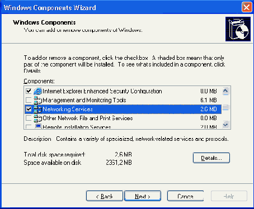Select Management and Monitoring Tools row label
The image size is (254, 209).
(x=84, y=100)
